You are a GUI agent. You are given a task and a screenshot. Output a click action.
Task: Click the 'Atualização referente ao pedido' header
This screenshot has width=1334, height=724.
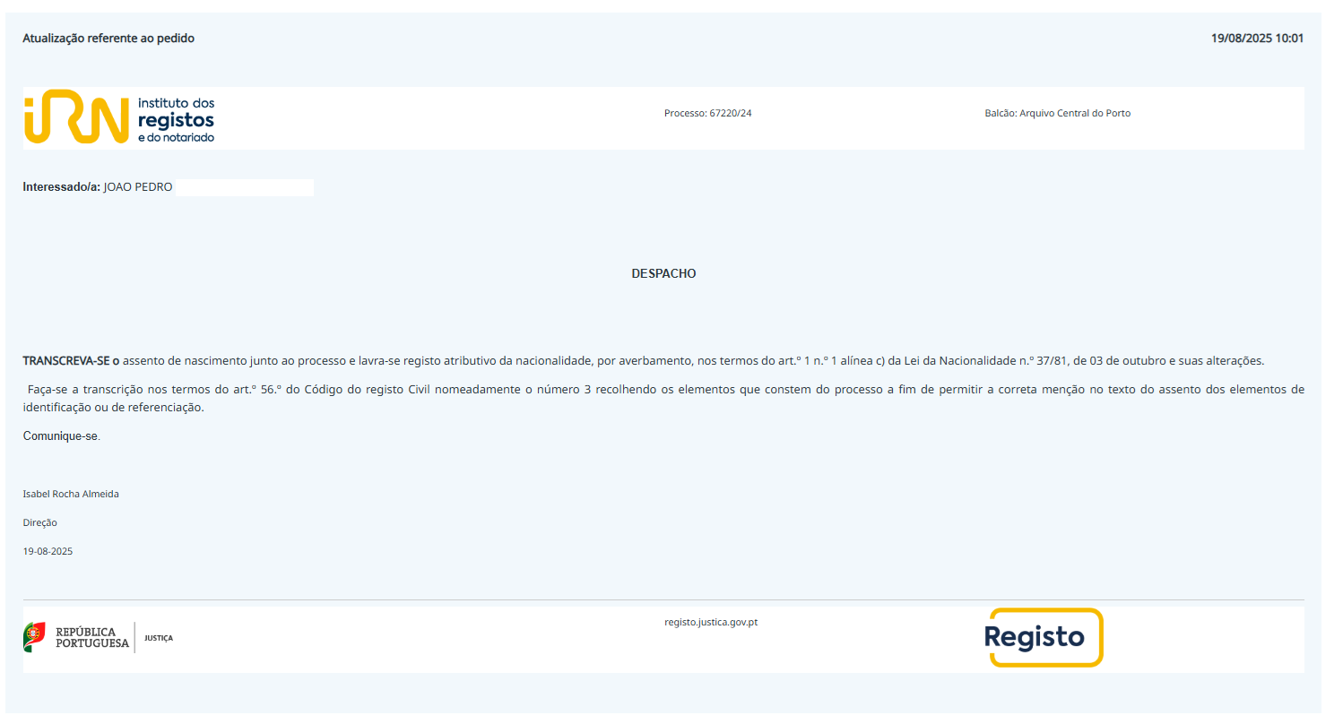108,39
